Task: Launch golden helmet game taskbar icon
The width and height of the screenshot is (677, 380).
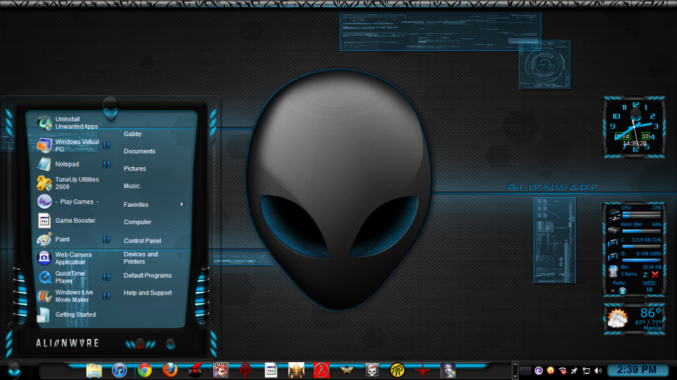Action: point(296,371)
